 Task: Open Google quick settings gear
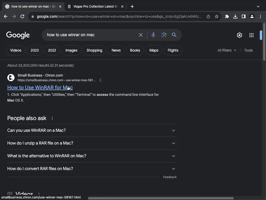[239, 35]
